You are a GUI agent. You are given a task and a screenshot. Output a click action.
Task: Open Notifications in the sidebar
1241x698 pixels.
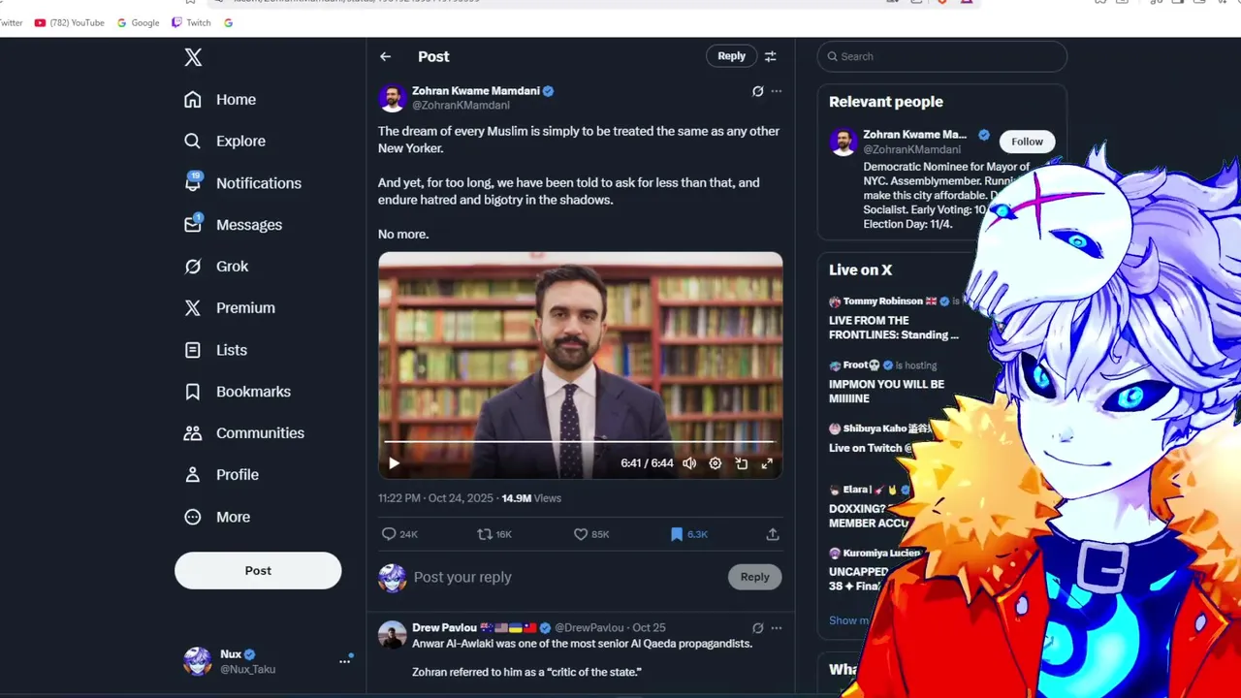pyautogui.click(x=242, y=182)
